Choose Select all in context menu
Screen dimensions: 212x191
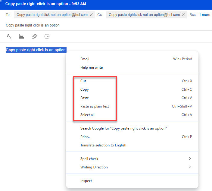(x=87, y=115)
